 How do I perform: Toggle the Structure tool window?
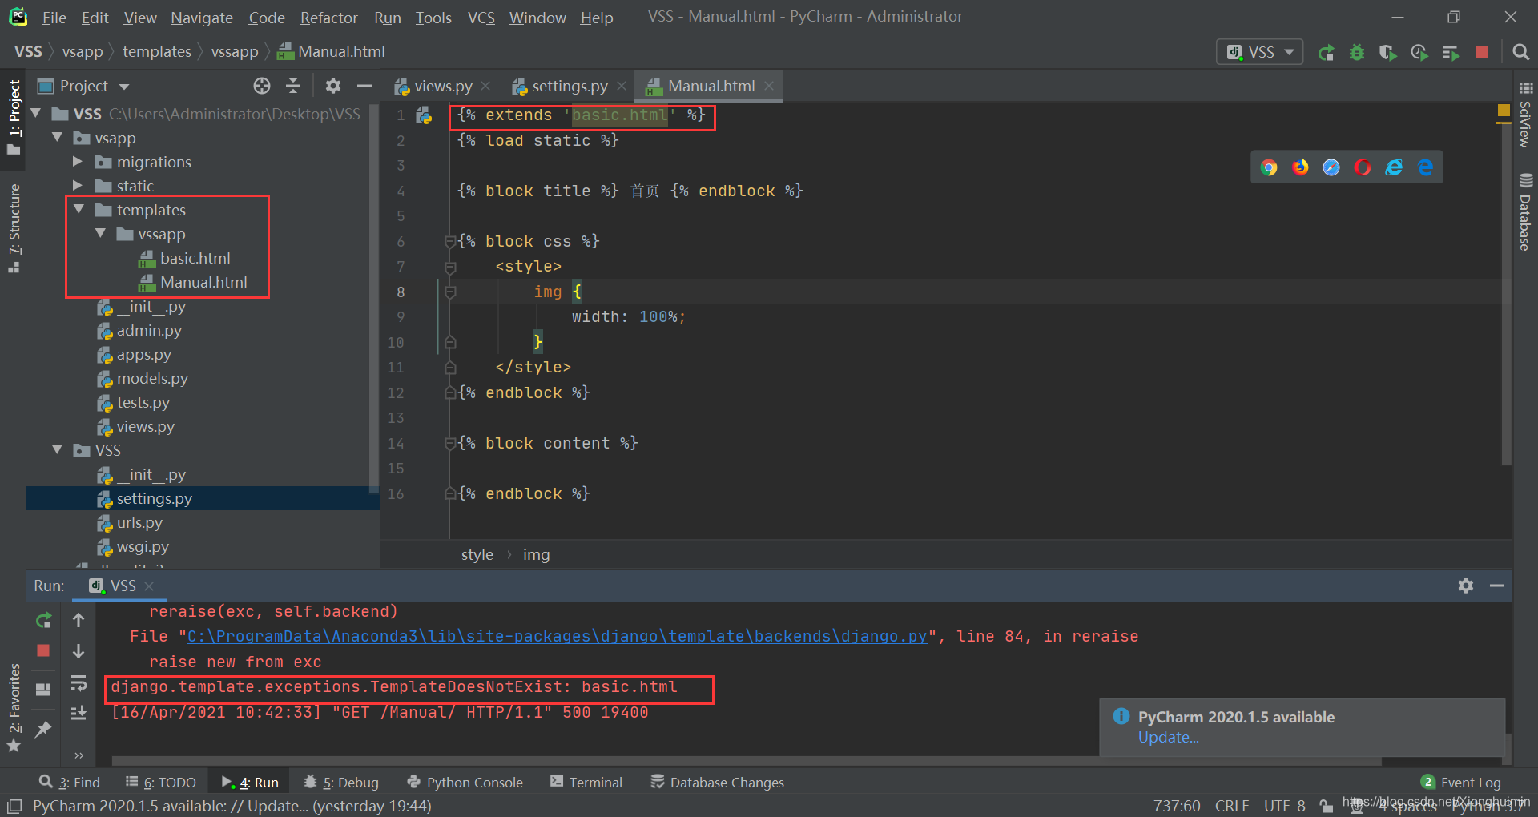[14, 228]
